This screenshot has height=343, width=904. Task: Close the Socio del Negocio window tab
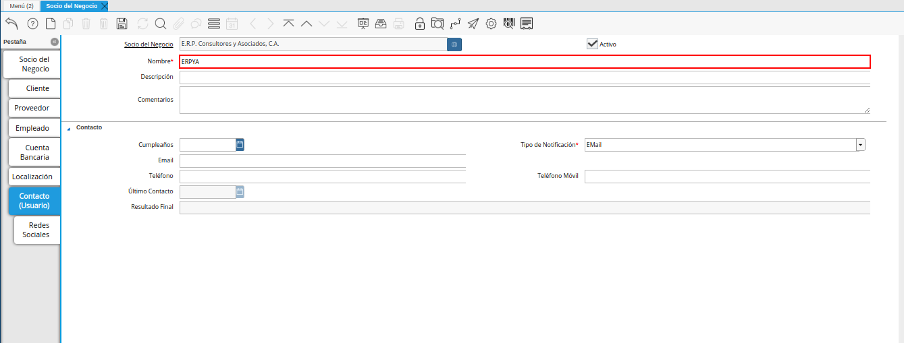(104, 5)
